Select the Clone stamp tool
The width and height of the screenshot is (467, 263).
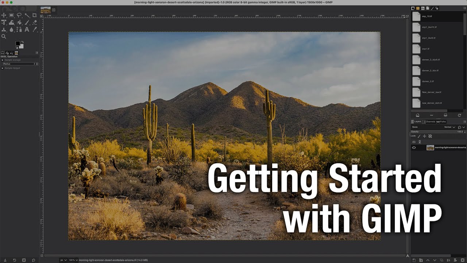(4, 30)
